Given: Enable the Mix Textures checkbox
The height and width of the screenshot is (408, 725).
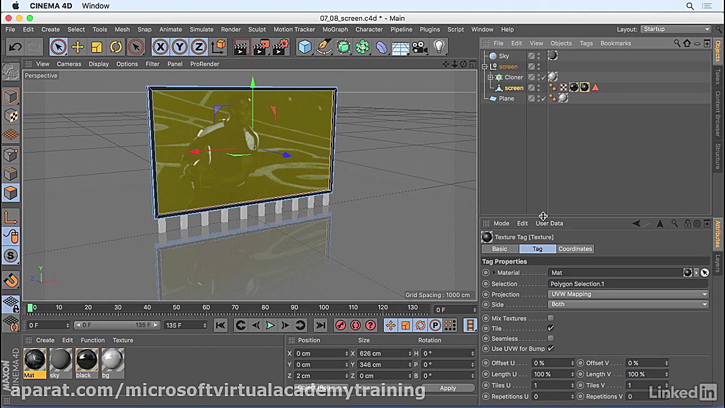Looking at the screenshot, I should [x=551, y=318].
